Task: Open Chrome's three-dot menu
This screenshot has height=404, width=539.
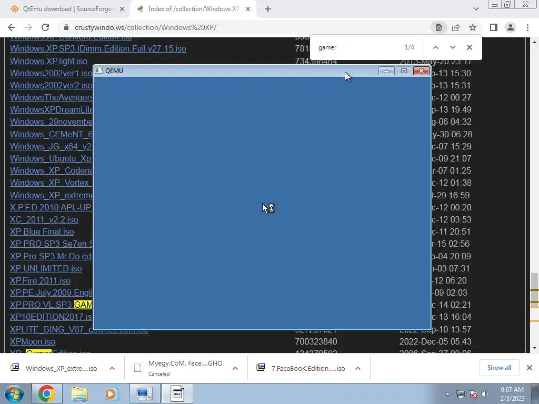Action: pyautogui.click(x=527, y=27)
